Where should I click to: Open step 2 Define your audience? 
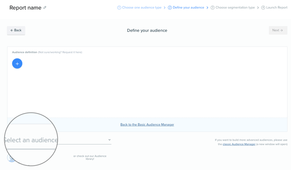[186, 8]
